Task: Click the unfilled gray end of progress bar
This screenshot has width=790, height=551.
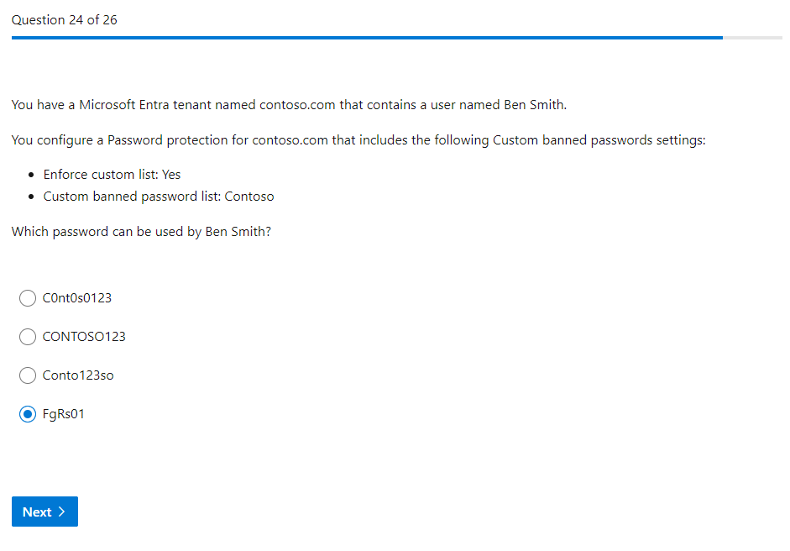Action: point(752,38)
